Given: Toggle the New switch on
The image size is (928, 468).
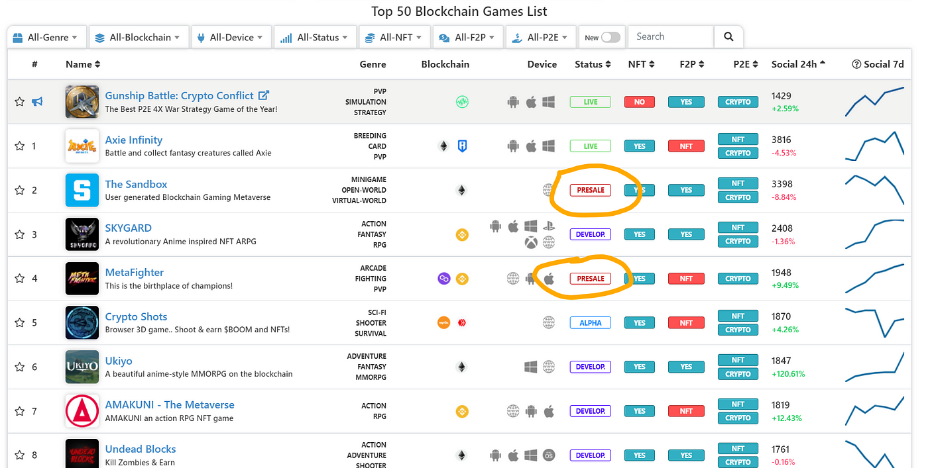Looking at the screenshot, I should tap(610, 38).
